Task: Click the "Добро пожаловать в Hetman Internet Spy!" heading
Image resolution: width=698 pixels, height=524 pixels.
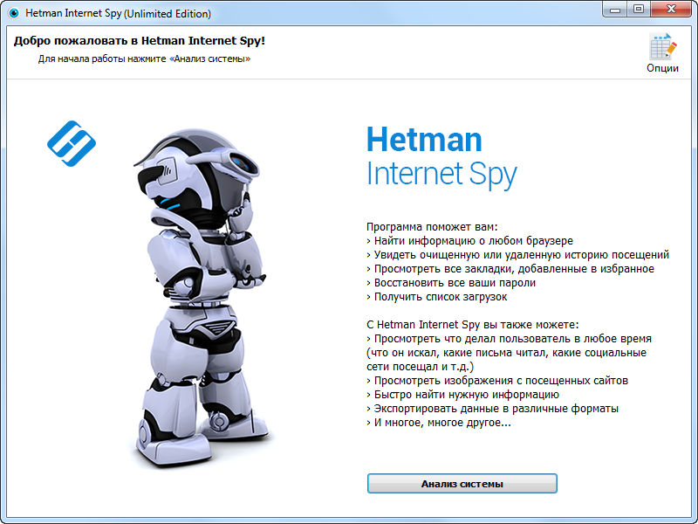Action: [x=140, y=40]
